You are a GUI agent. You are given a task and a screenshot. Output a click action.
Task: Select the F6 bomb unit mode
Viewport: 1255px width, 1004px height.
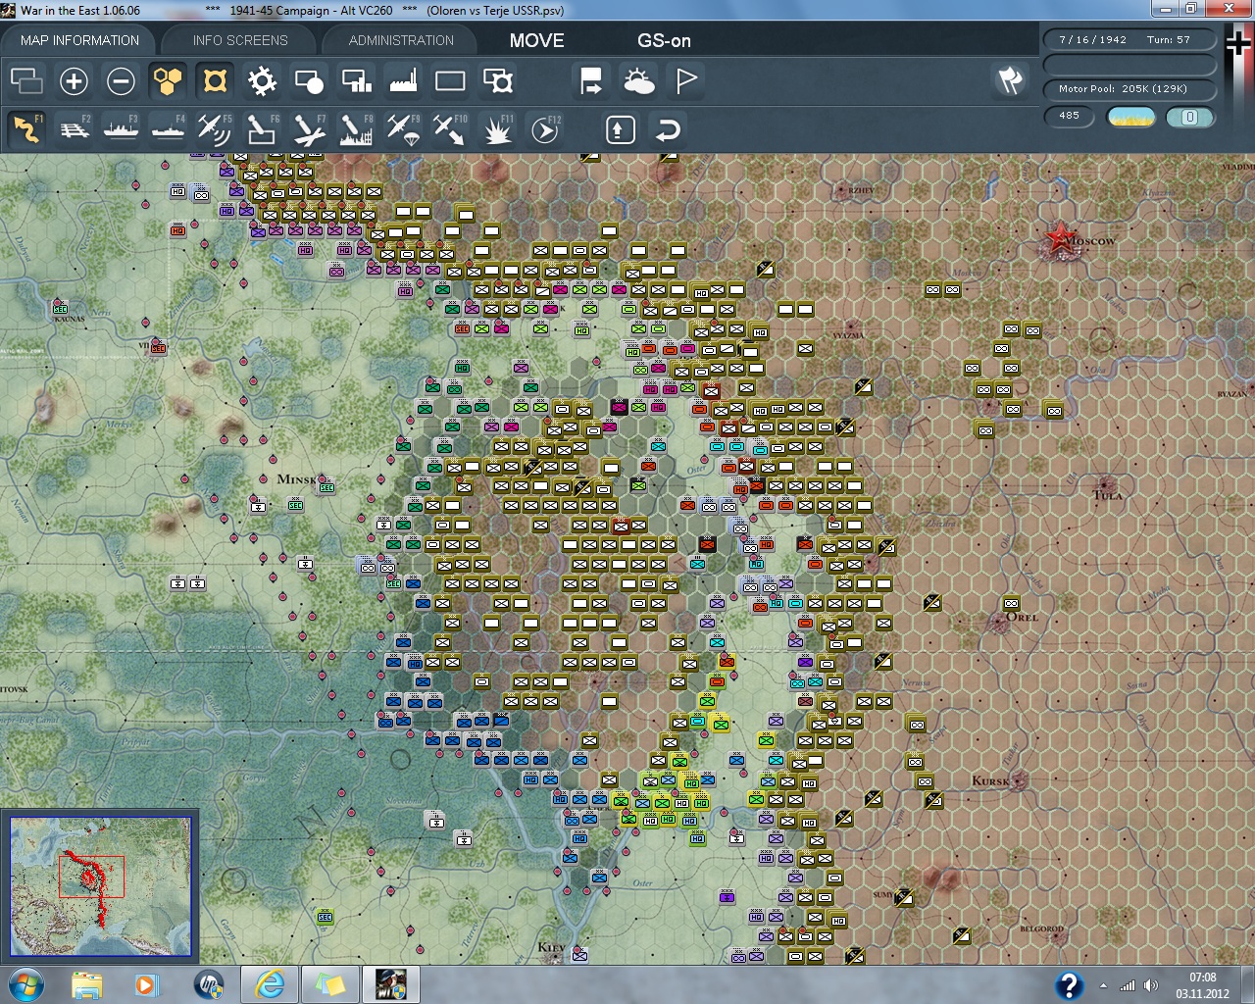tap(262, 129)
